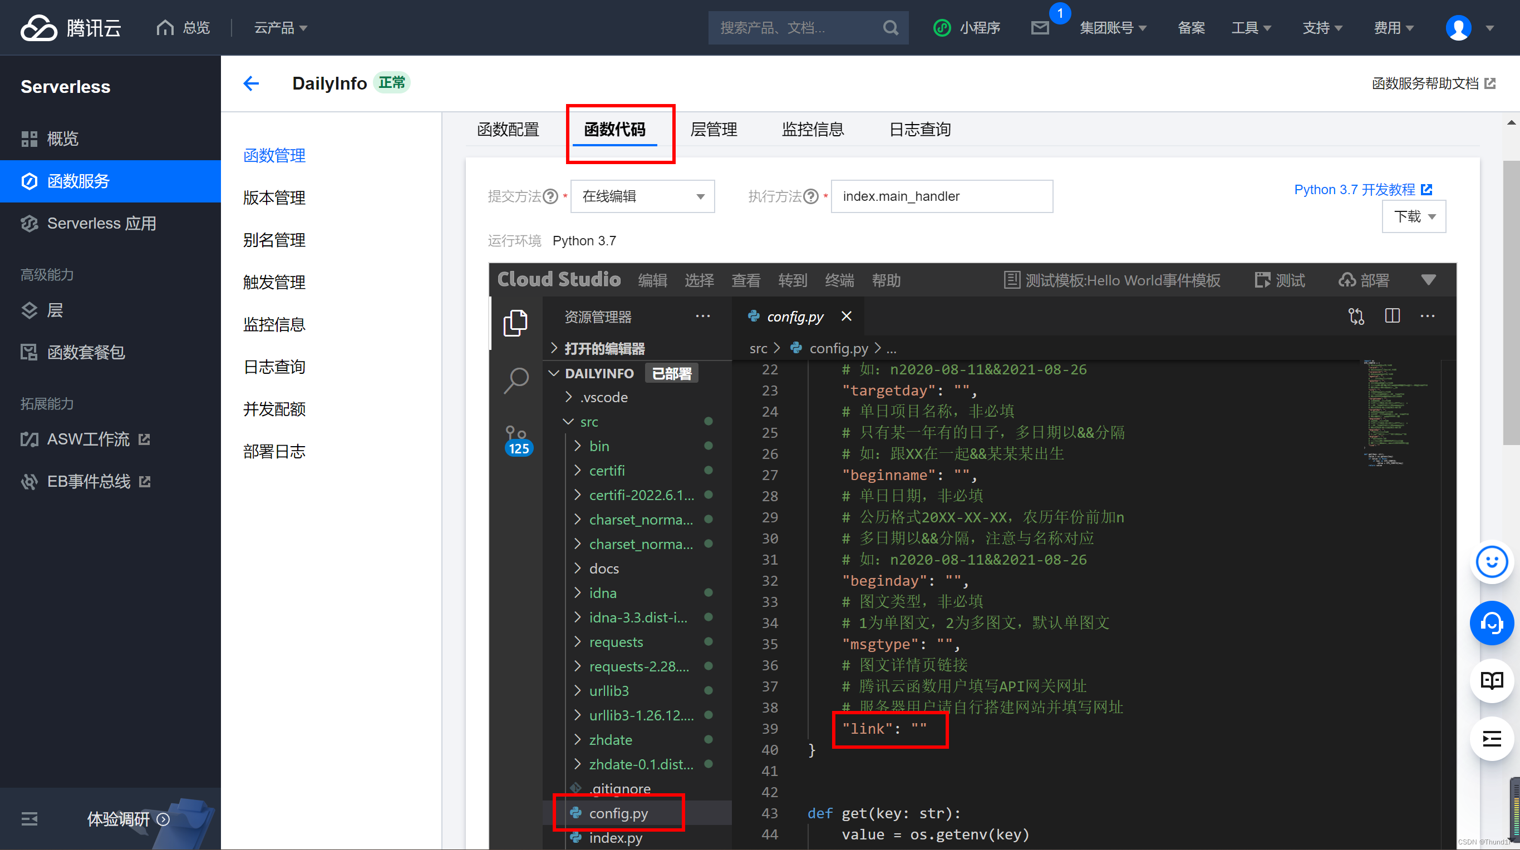Image resolution: width=1520 pixels, height=850 pixels.
Task: Open the Explorer files icon in Cloud Studio
Action: [x=515, y=323]
